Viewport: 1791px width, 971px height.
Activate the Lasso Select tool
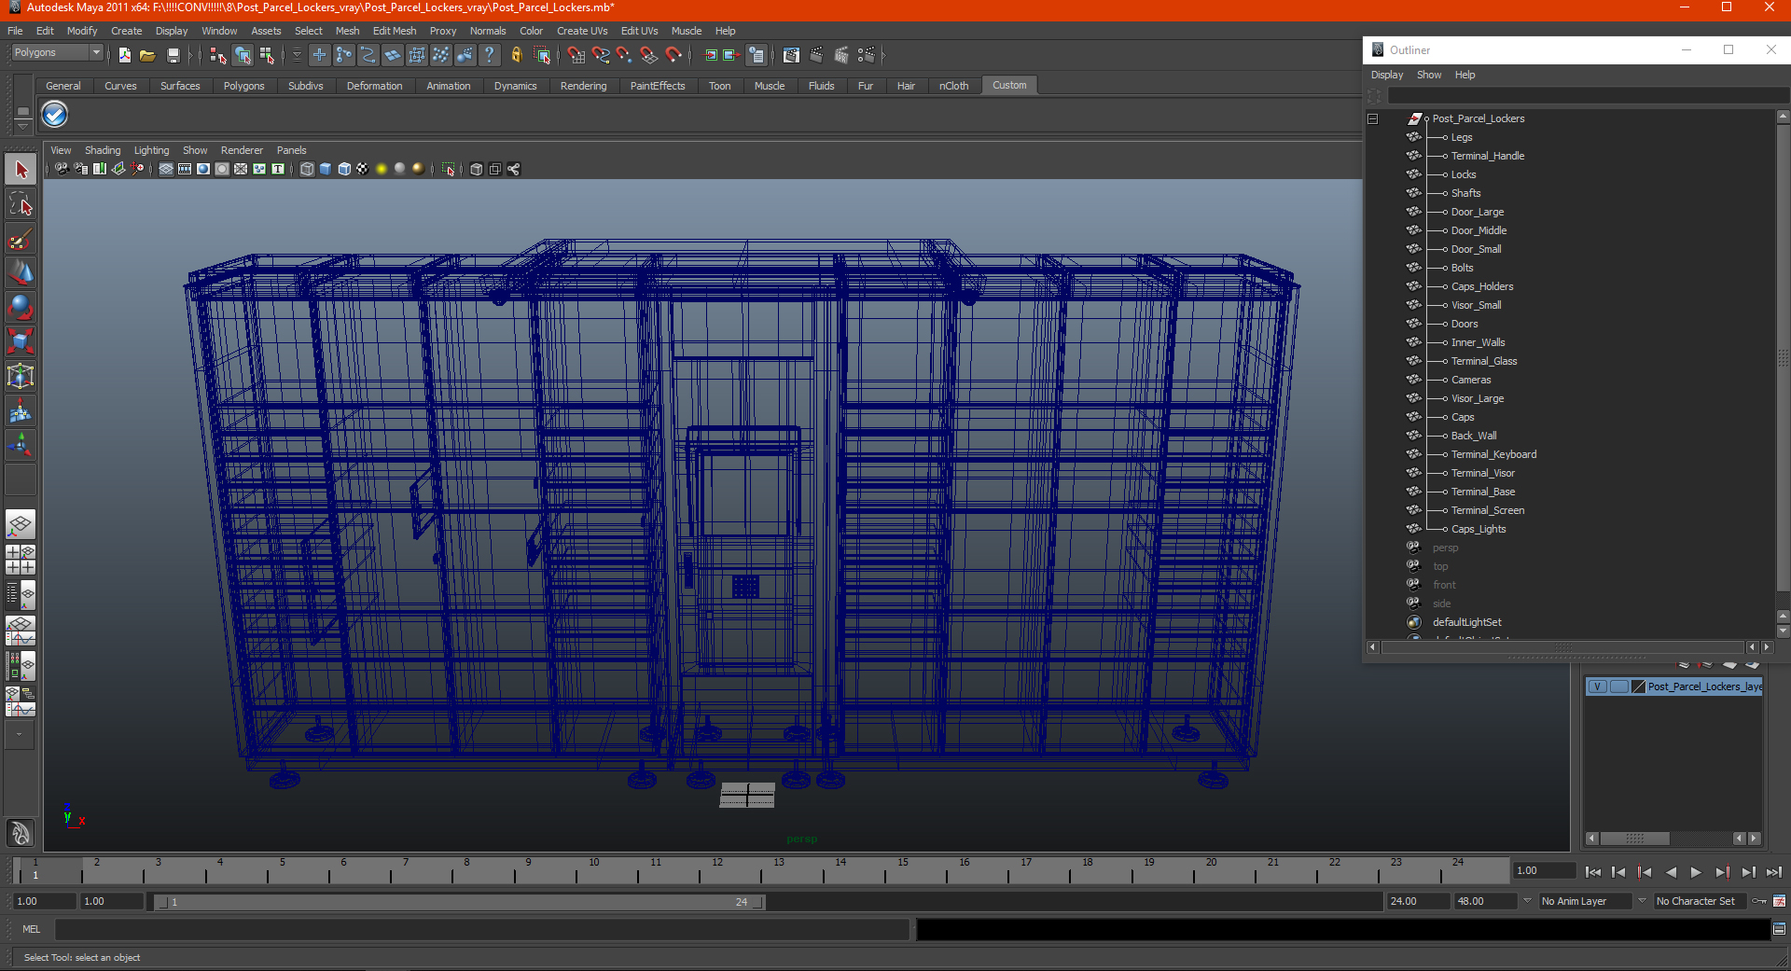21,204
